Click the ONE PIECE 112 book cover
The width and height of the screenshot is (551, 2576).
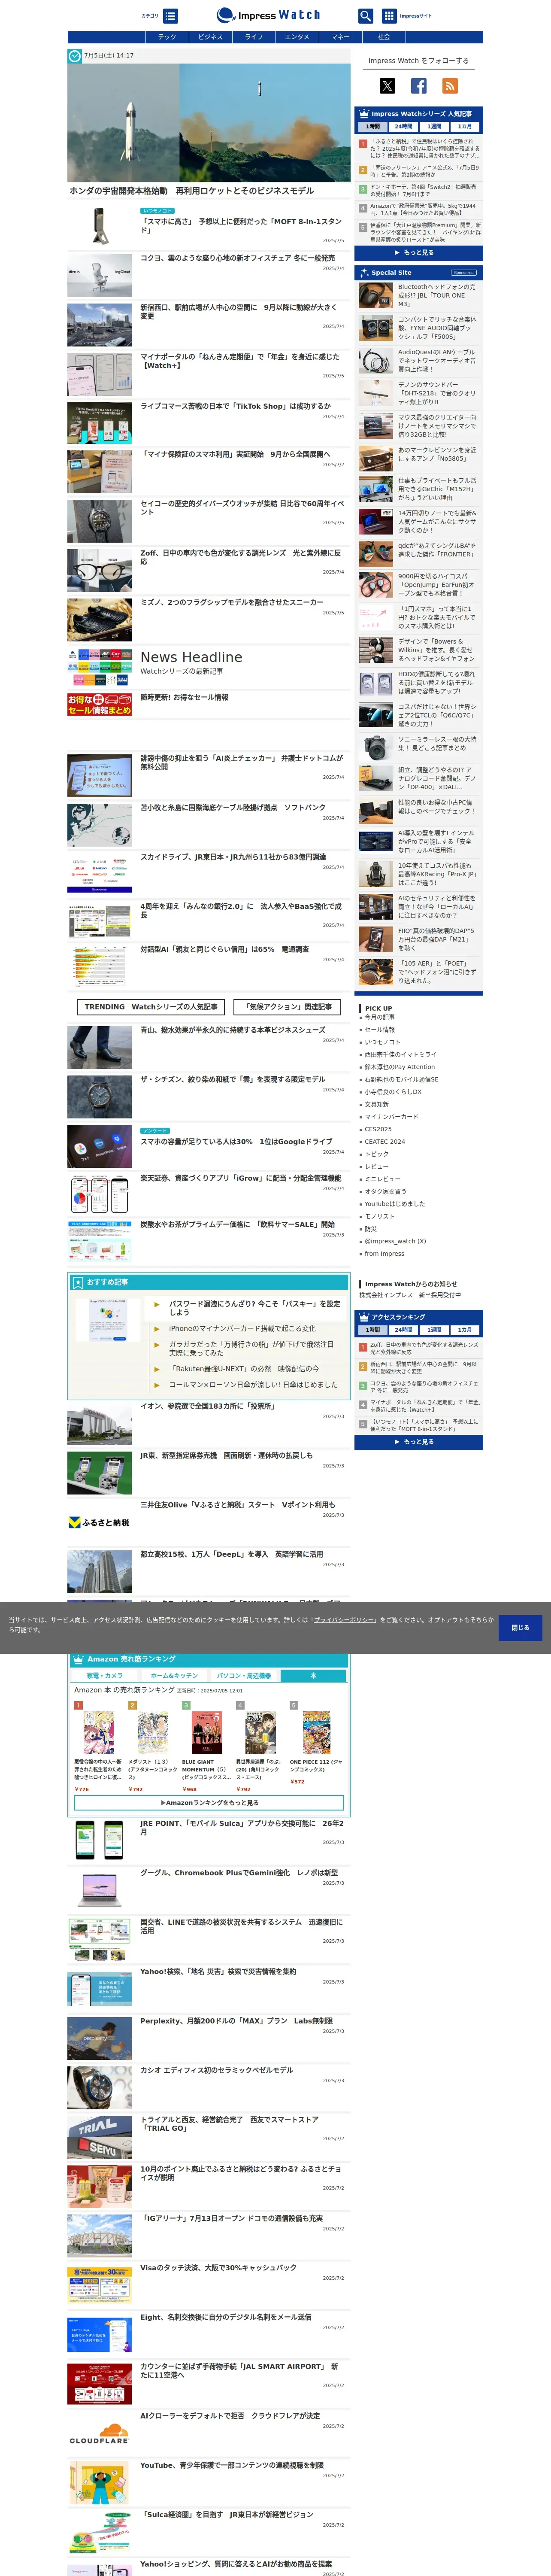click(x=317, y=1733)
